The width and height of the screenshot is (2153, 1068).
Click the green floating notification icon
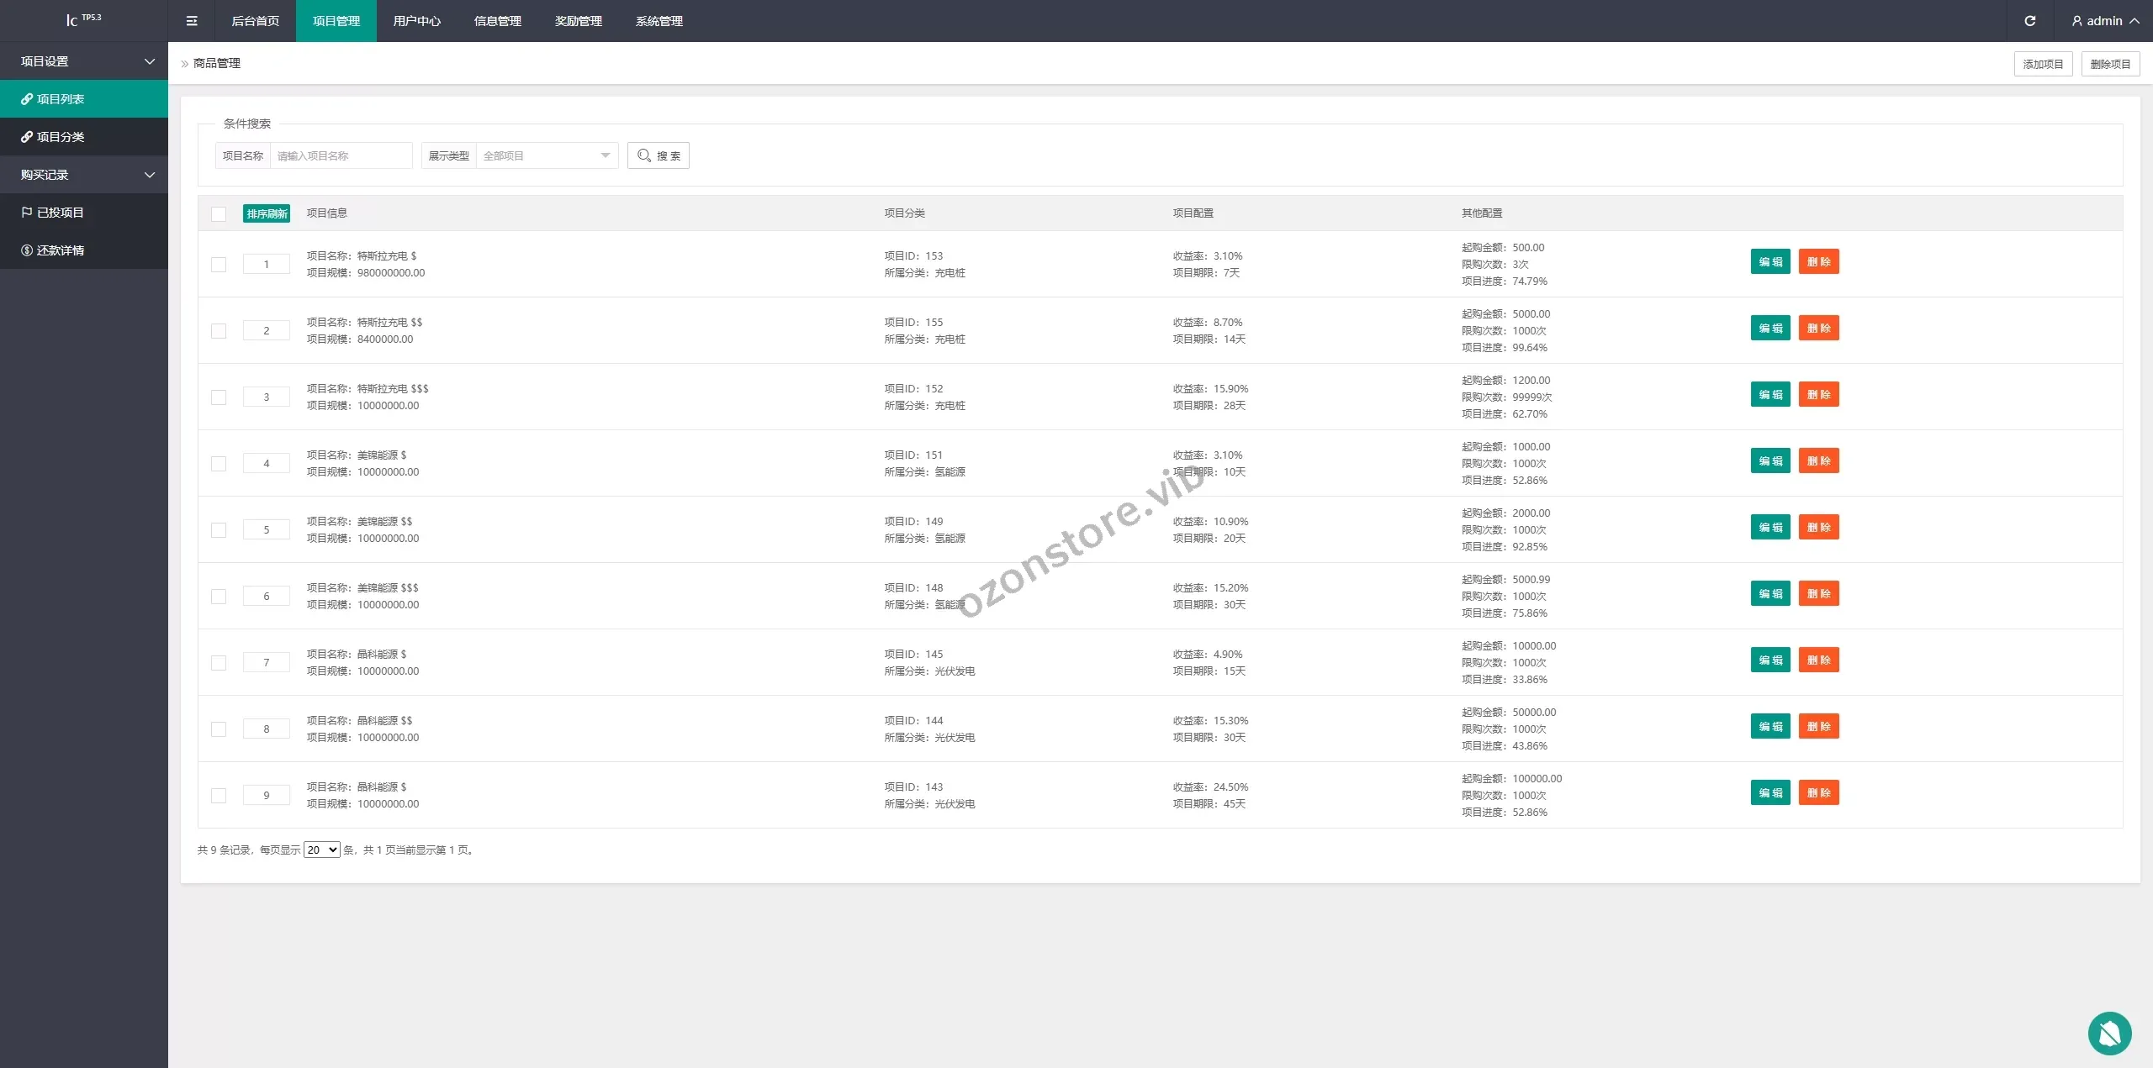click(x=2108, y=1033)
